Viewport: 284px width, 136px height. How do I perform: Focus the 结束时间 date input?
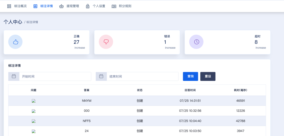click(x=143, y=76)
